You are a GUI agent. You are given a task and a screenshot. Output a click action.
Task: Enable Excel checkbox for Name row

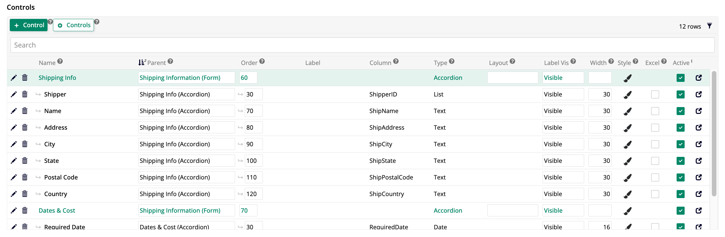(655, 111)
